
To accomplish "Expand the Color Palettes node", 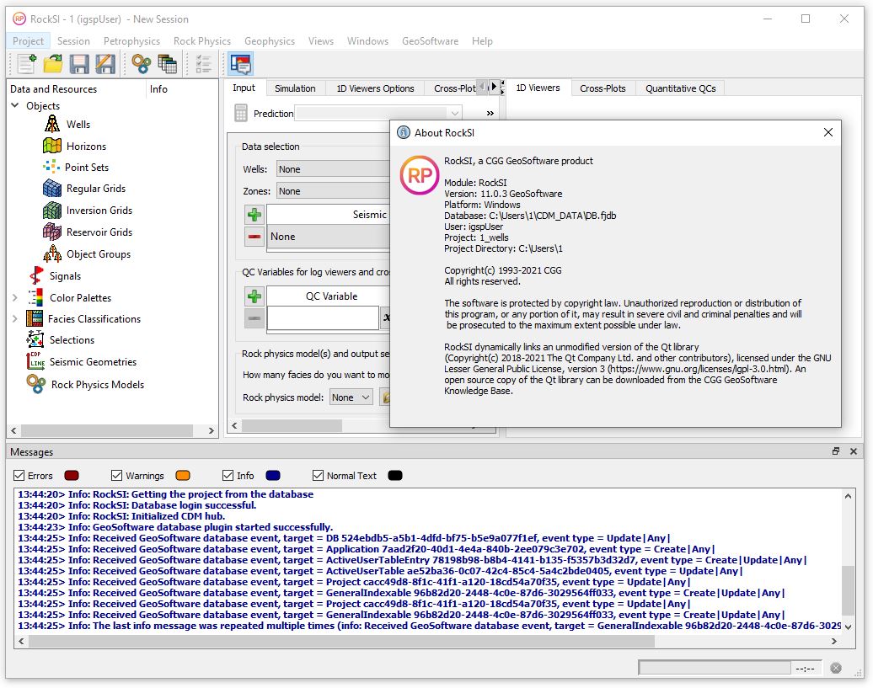I will coord(15,297).
